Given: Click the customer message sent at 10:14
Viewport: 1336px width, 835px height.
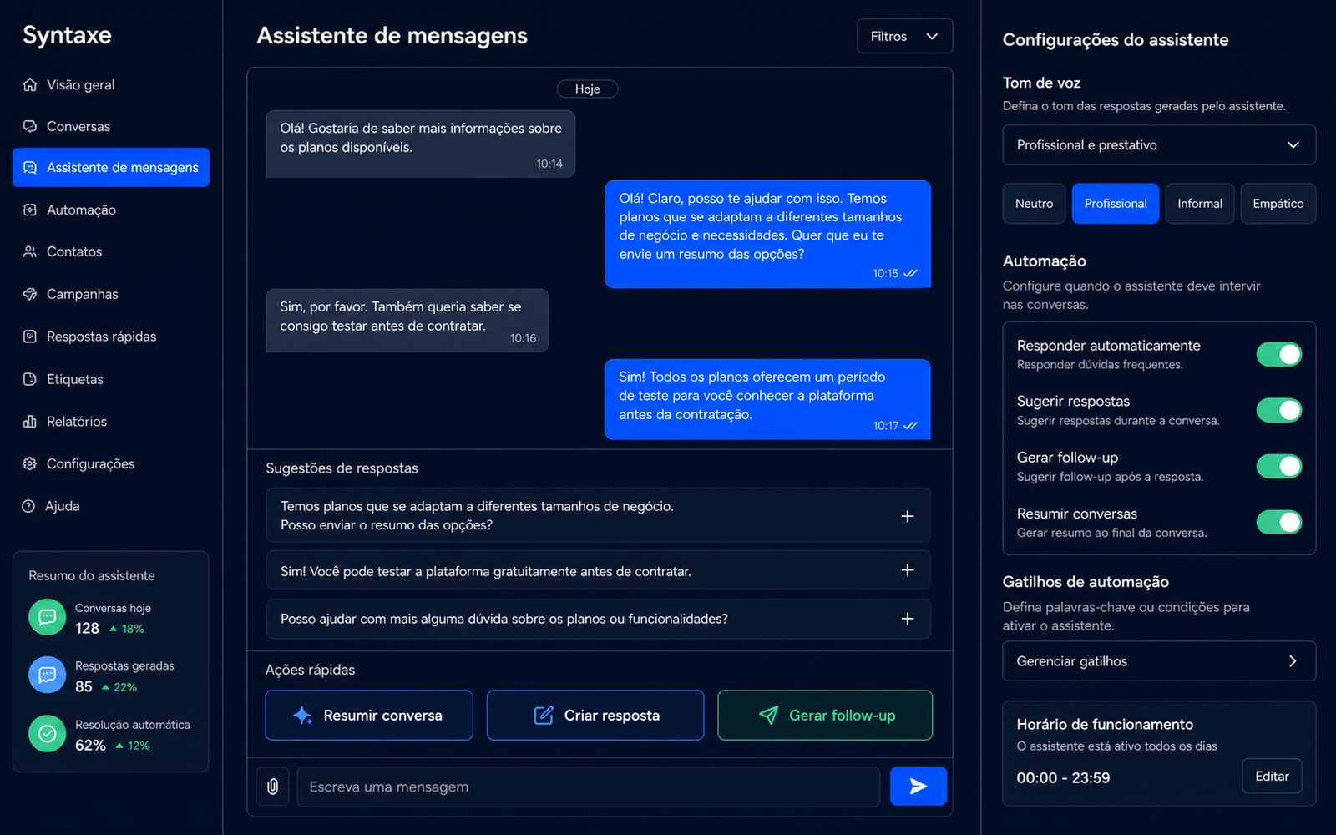Looking at the screenshot, I should coord(420,144).
